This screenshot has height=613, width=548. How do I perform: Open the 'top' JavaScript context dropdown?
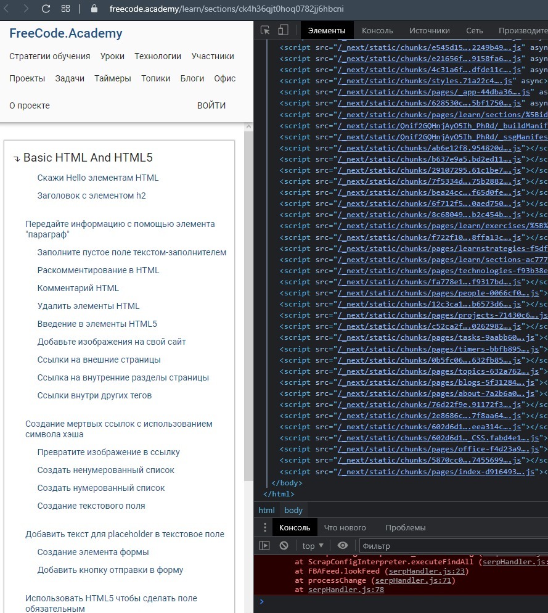[313, 546]
